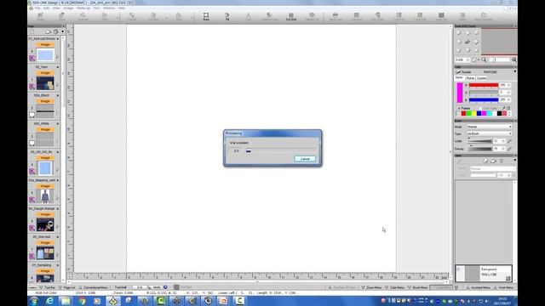The height and width of the screenshot is (306, 545).
Task: Pan navigator view to the upper left
Action: [459, 33]
